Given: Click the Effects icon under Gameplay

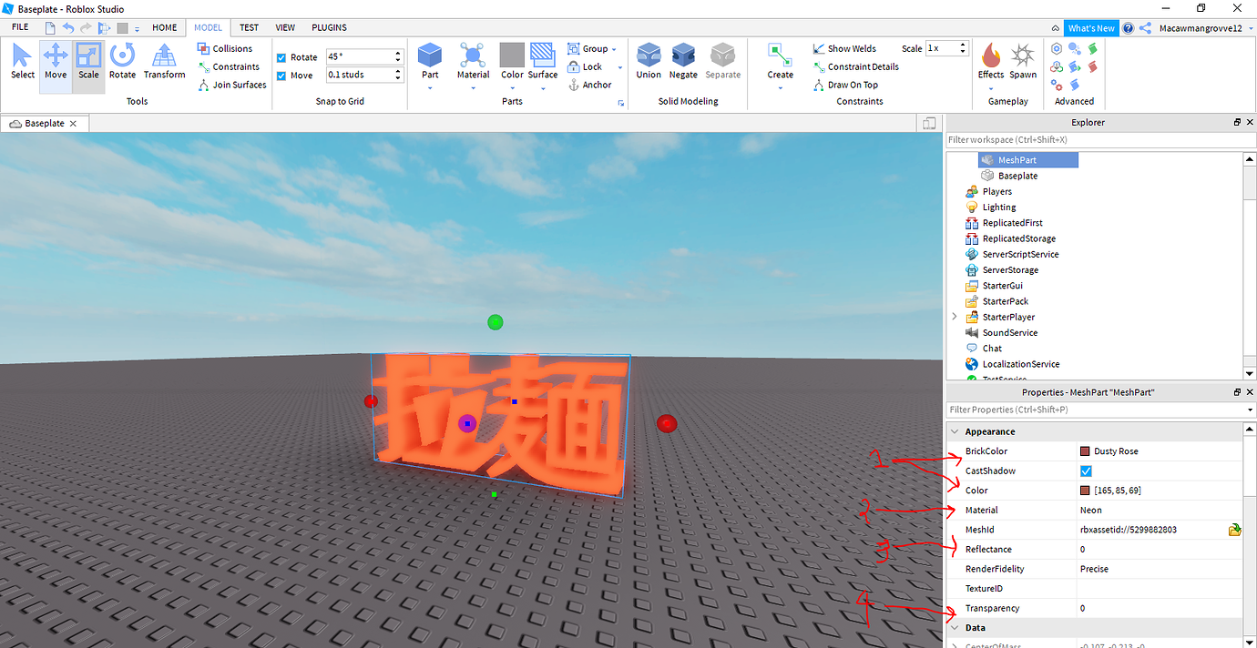Looking at the screenshot, I should pos(991,62).
